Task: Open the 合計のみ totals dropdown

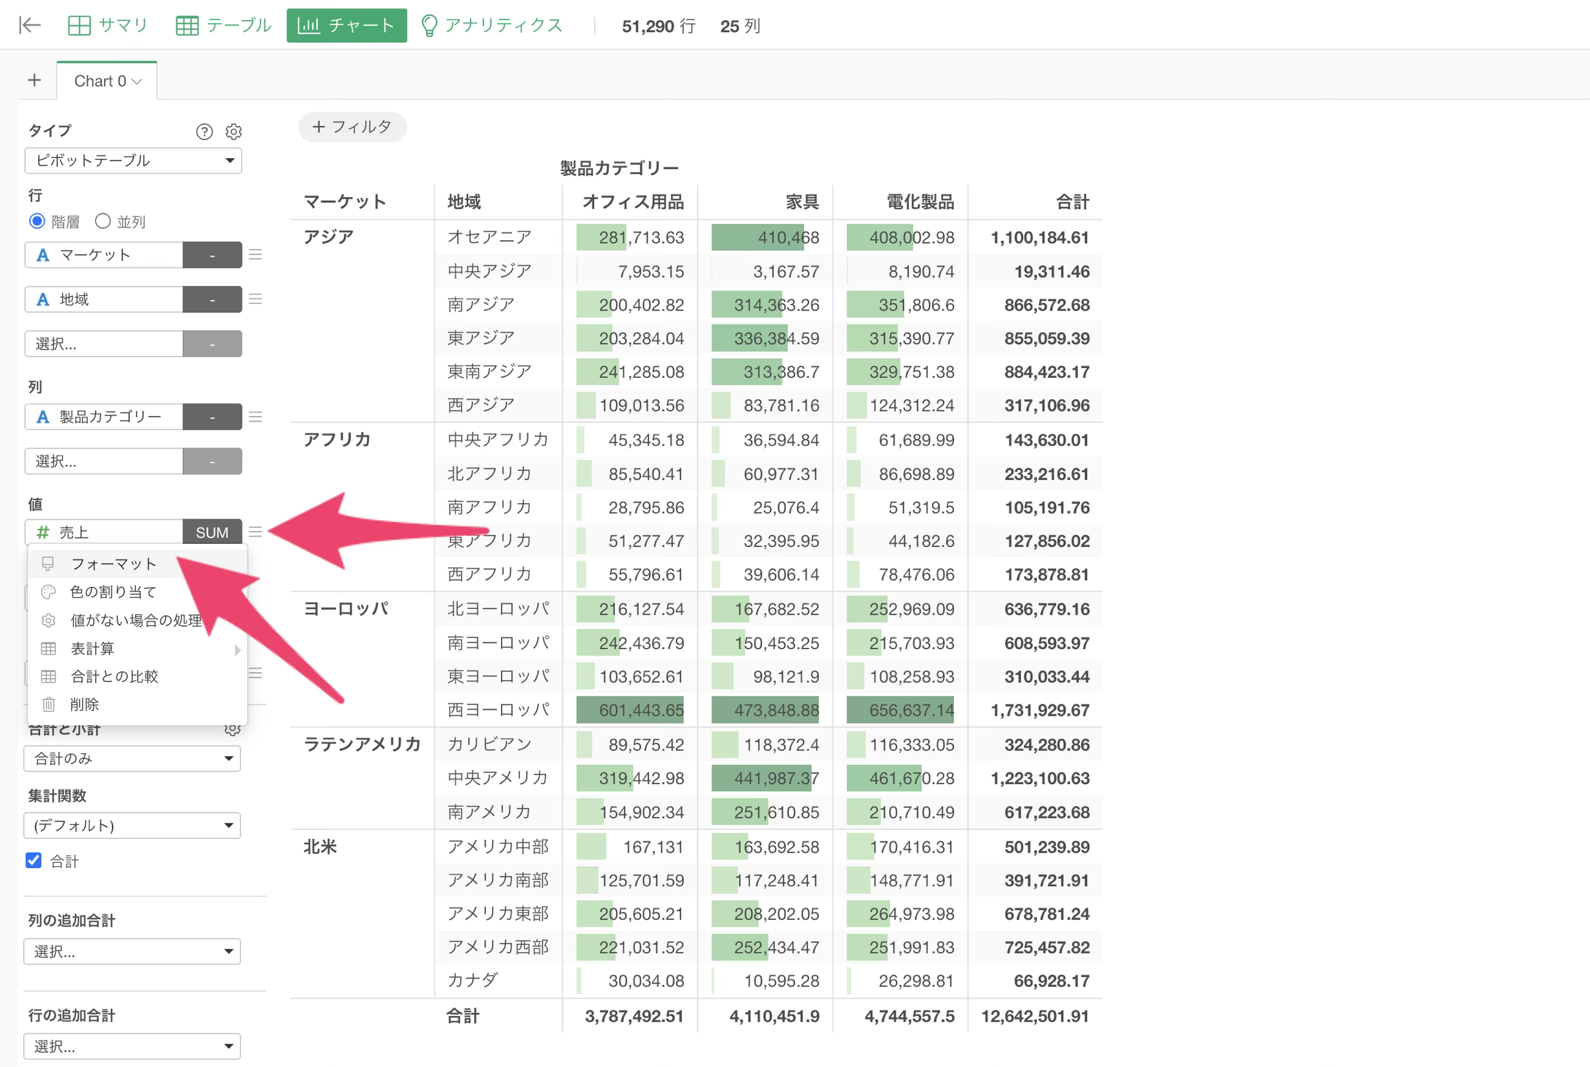Action: coord(132,759)
